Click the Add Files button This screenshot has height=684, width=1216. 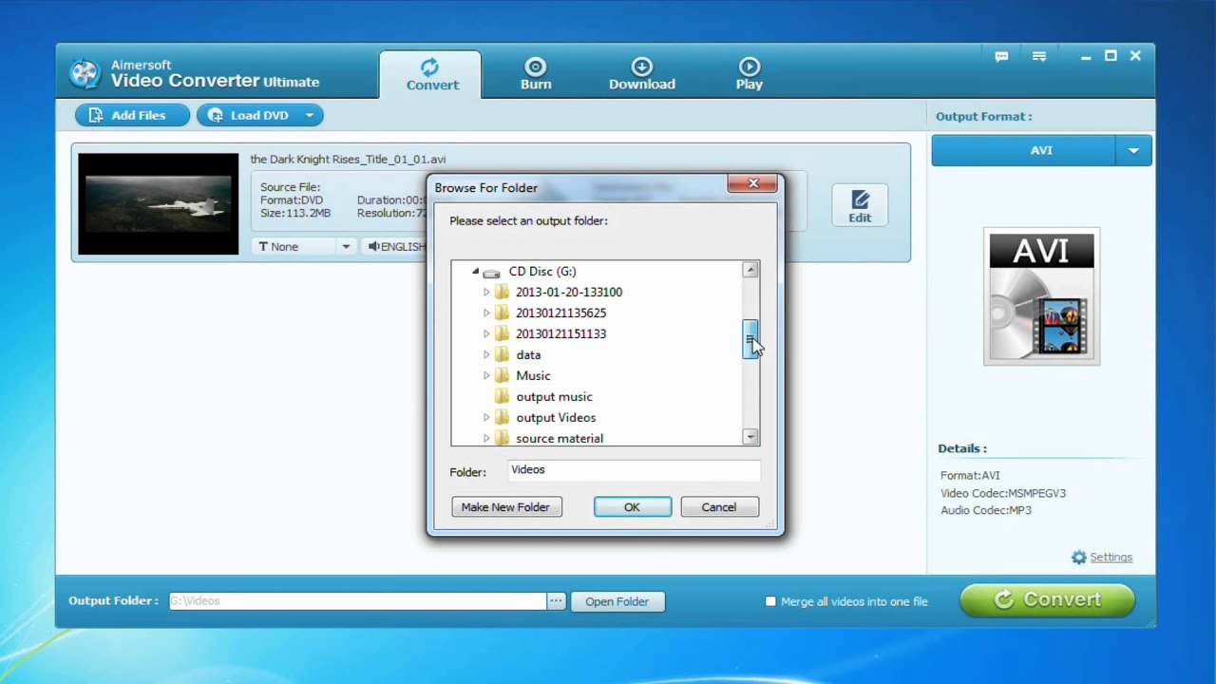click(x=132, y=115)
